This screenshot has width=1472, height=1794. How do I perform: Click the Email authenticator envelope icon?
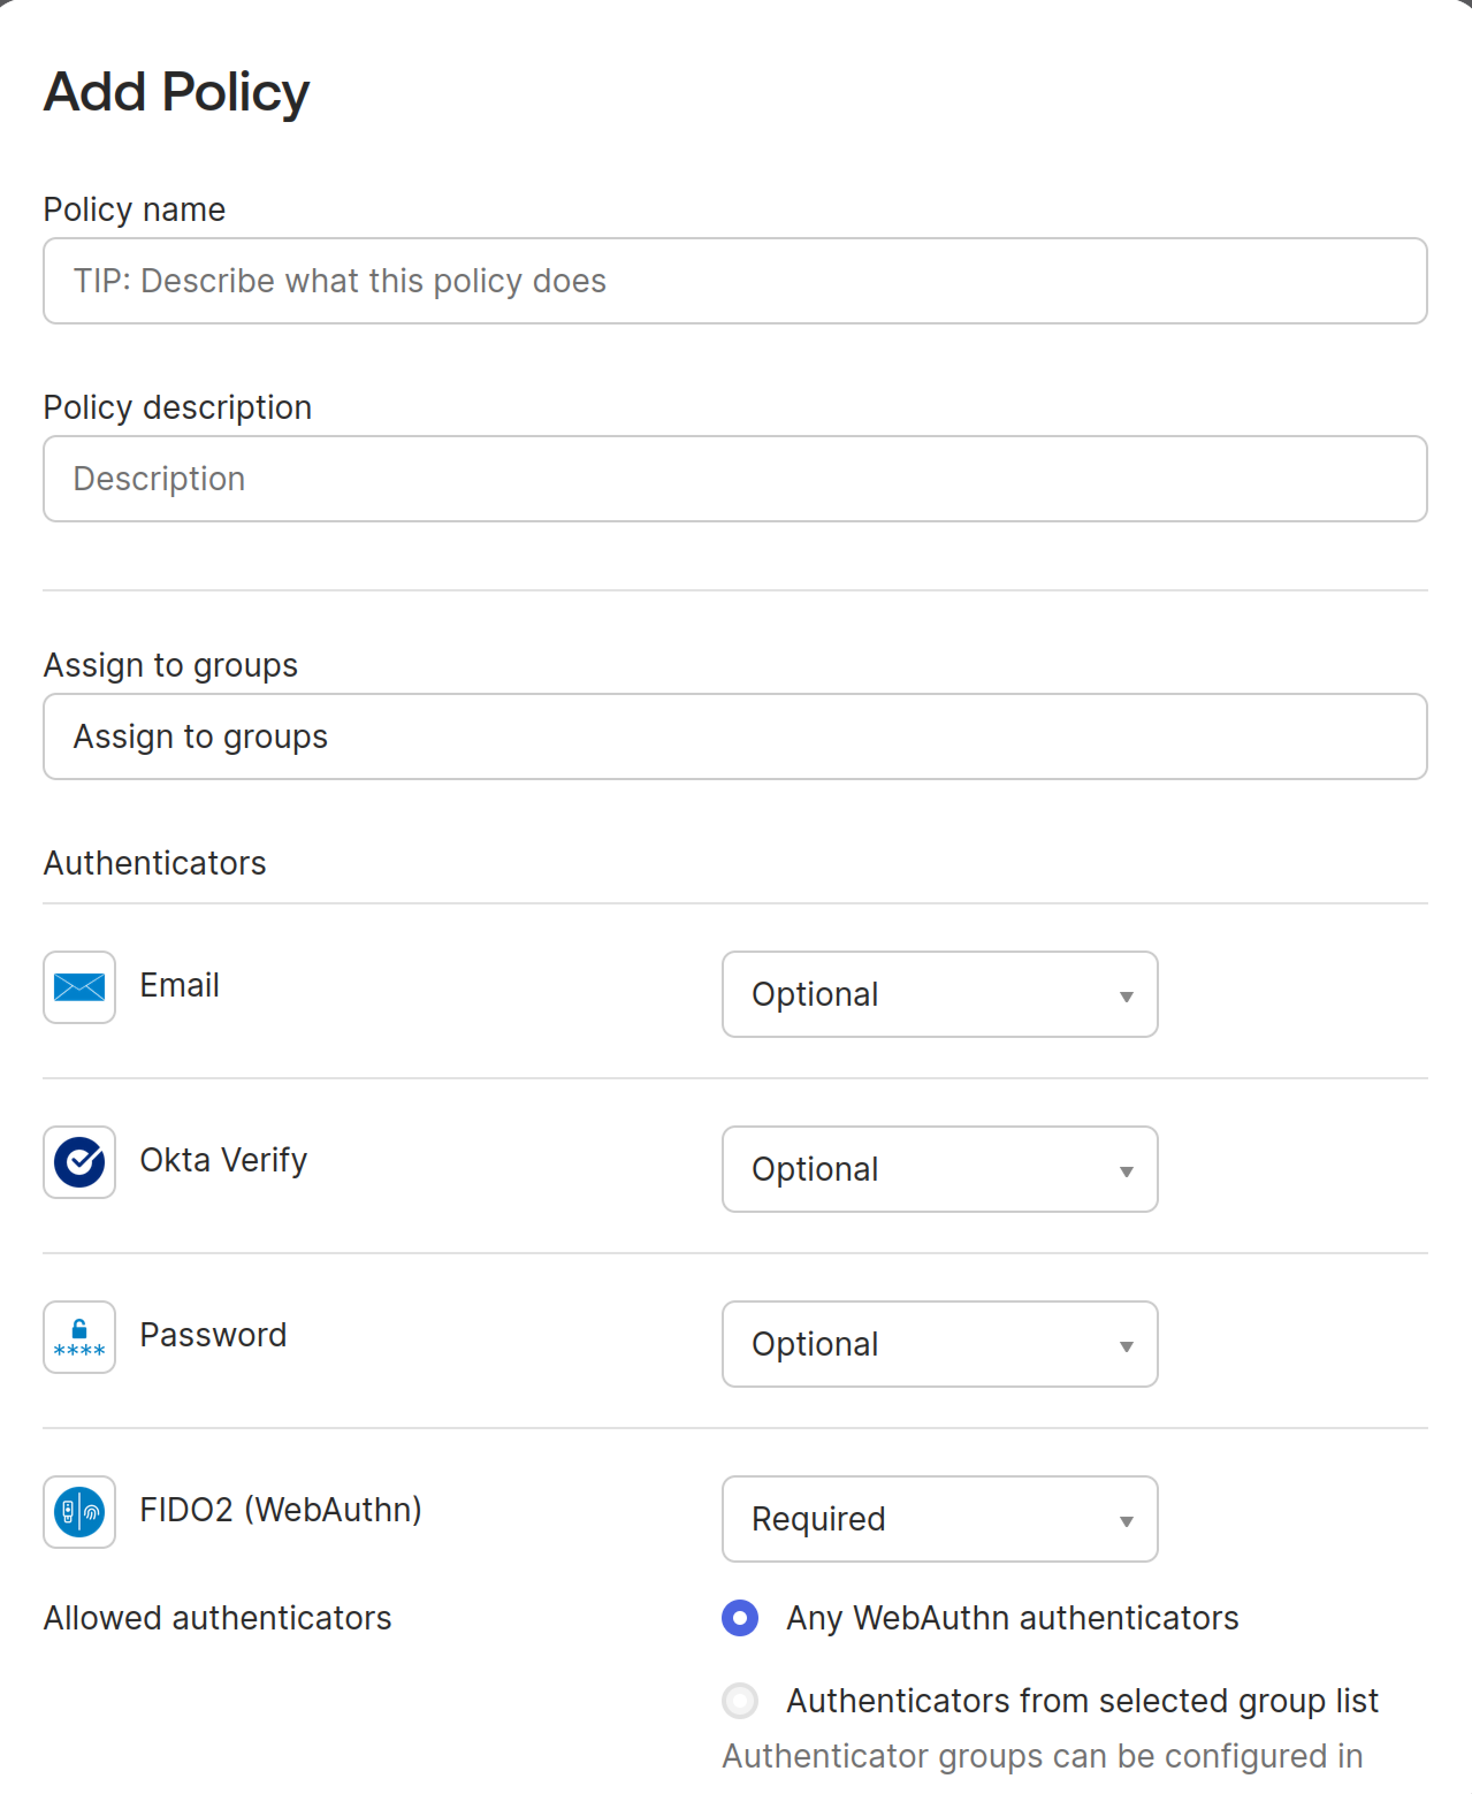click(x=79, y=987)
